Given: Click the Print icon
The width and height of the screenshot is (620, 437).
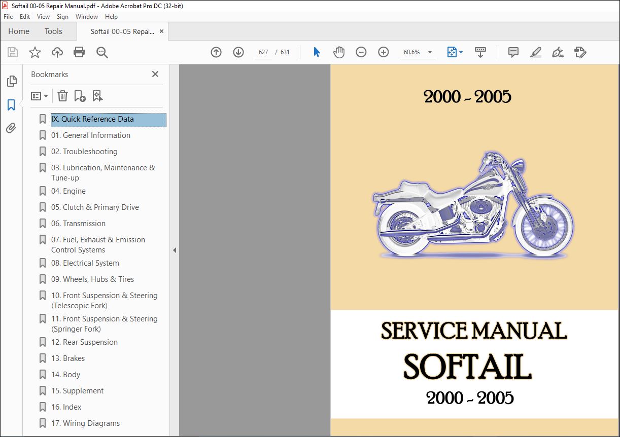Looking at the screenshot, I should tap(79, 52).
